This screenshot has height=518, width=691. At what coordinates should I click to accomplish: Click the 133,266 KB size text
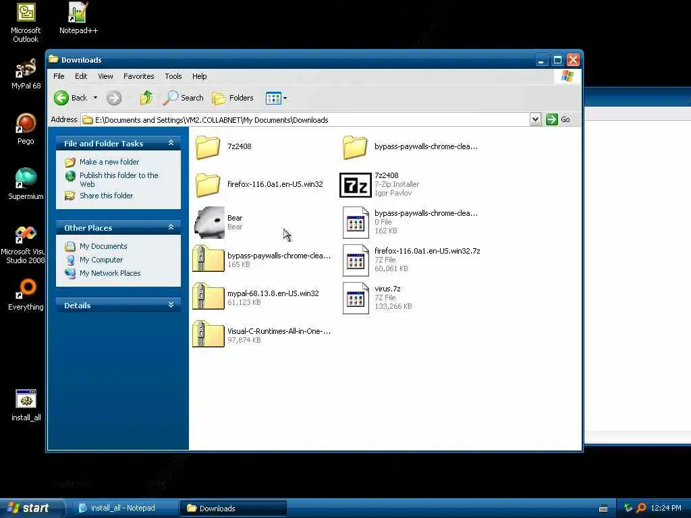393,307
